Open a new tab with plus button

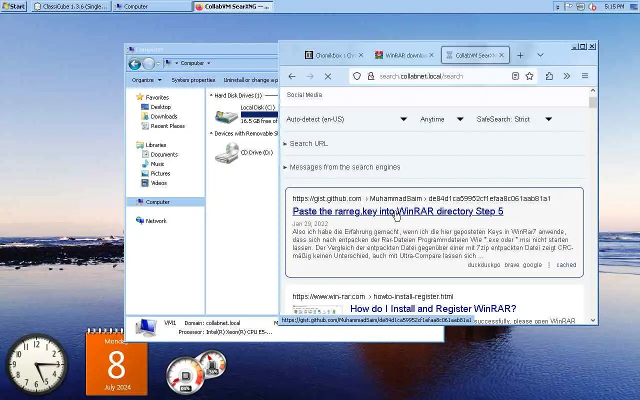(520, 55)
